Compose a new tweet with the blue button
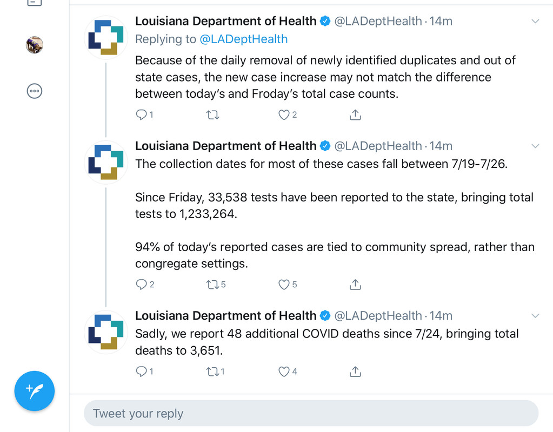The width and height of the screenshot is (553, 432). point(35,391)
